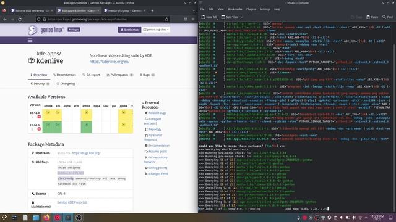
Task: Open Firefox list-all-tabs dropdown arrow
Action: click(194, 10)
